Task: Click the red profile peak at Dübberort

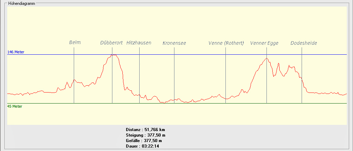Action: tap(114, 55)
